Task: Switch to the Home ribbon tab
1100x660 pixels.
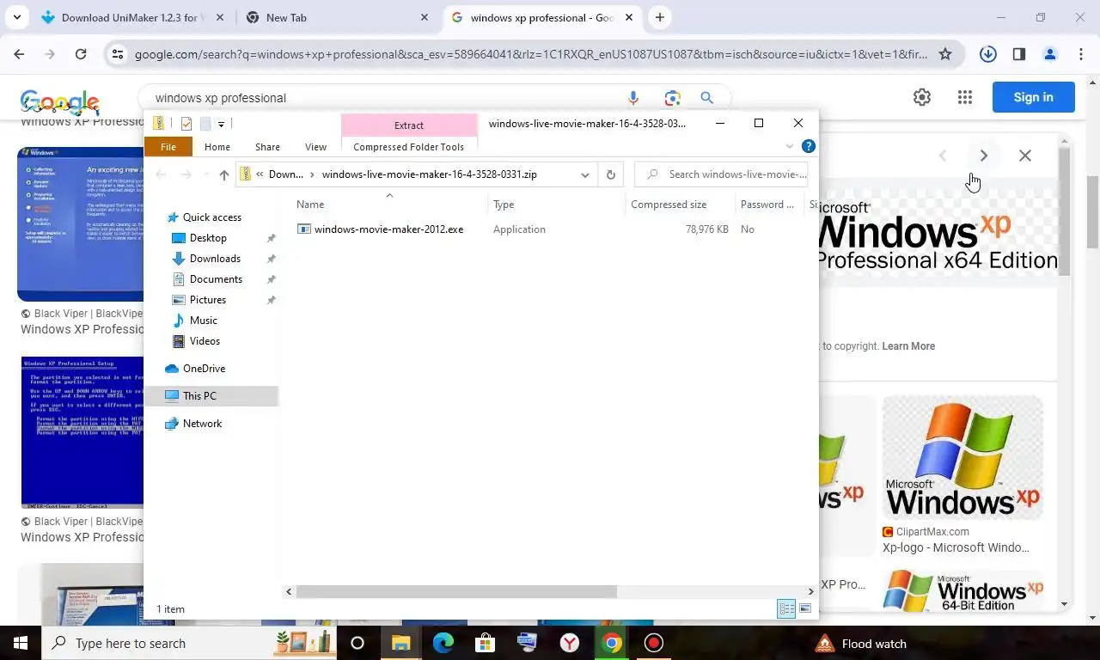Action: (217, 147)
